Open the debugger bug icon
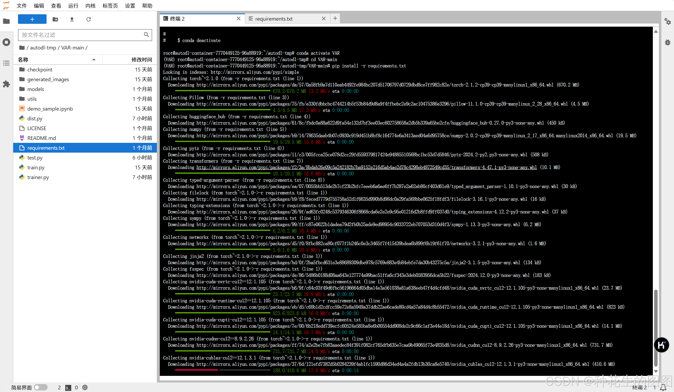 pos(667,42)
